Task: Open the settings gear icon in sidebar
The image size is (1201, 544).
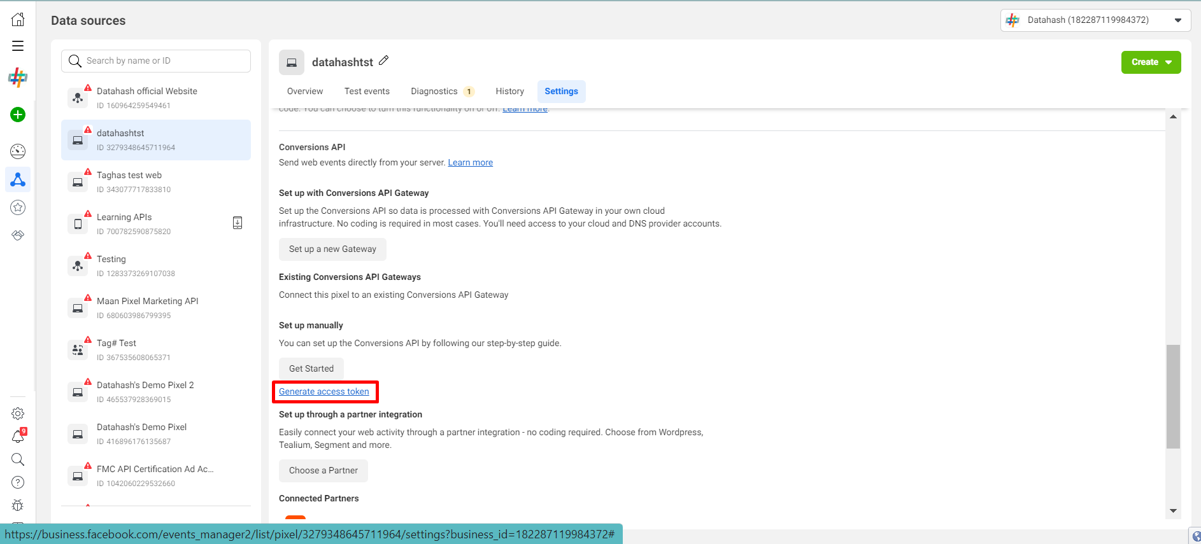Action: tap(18, 414)
